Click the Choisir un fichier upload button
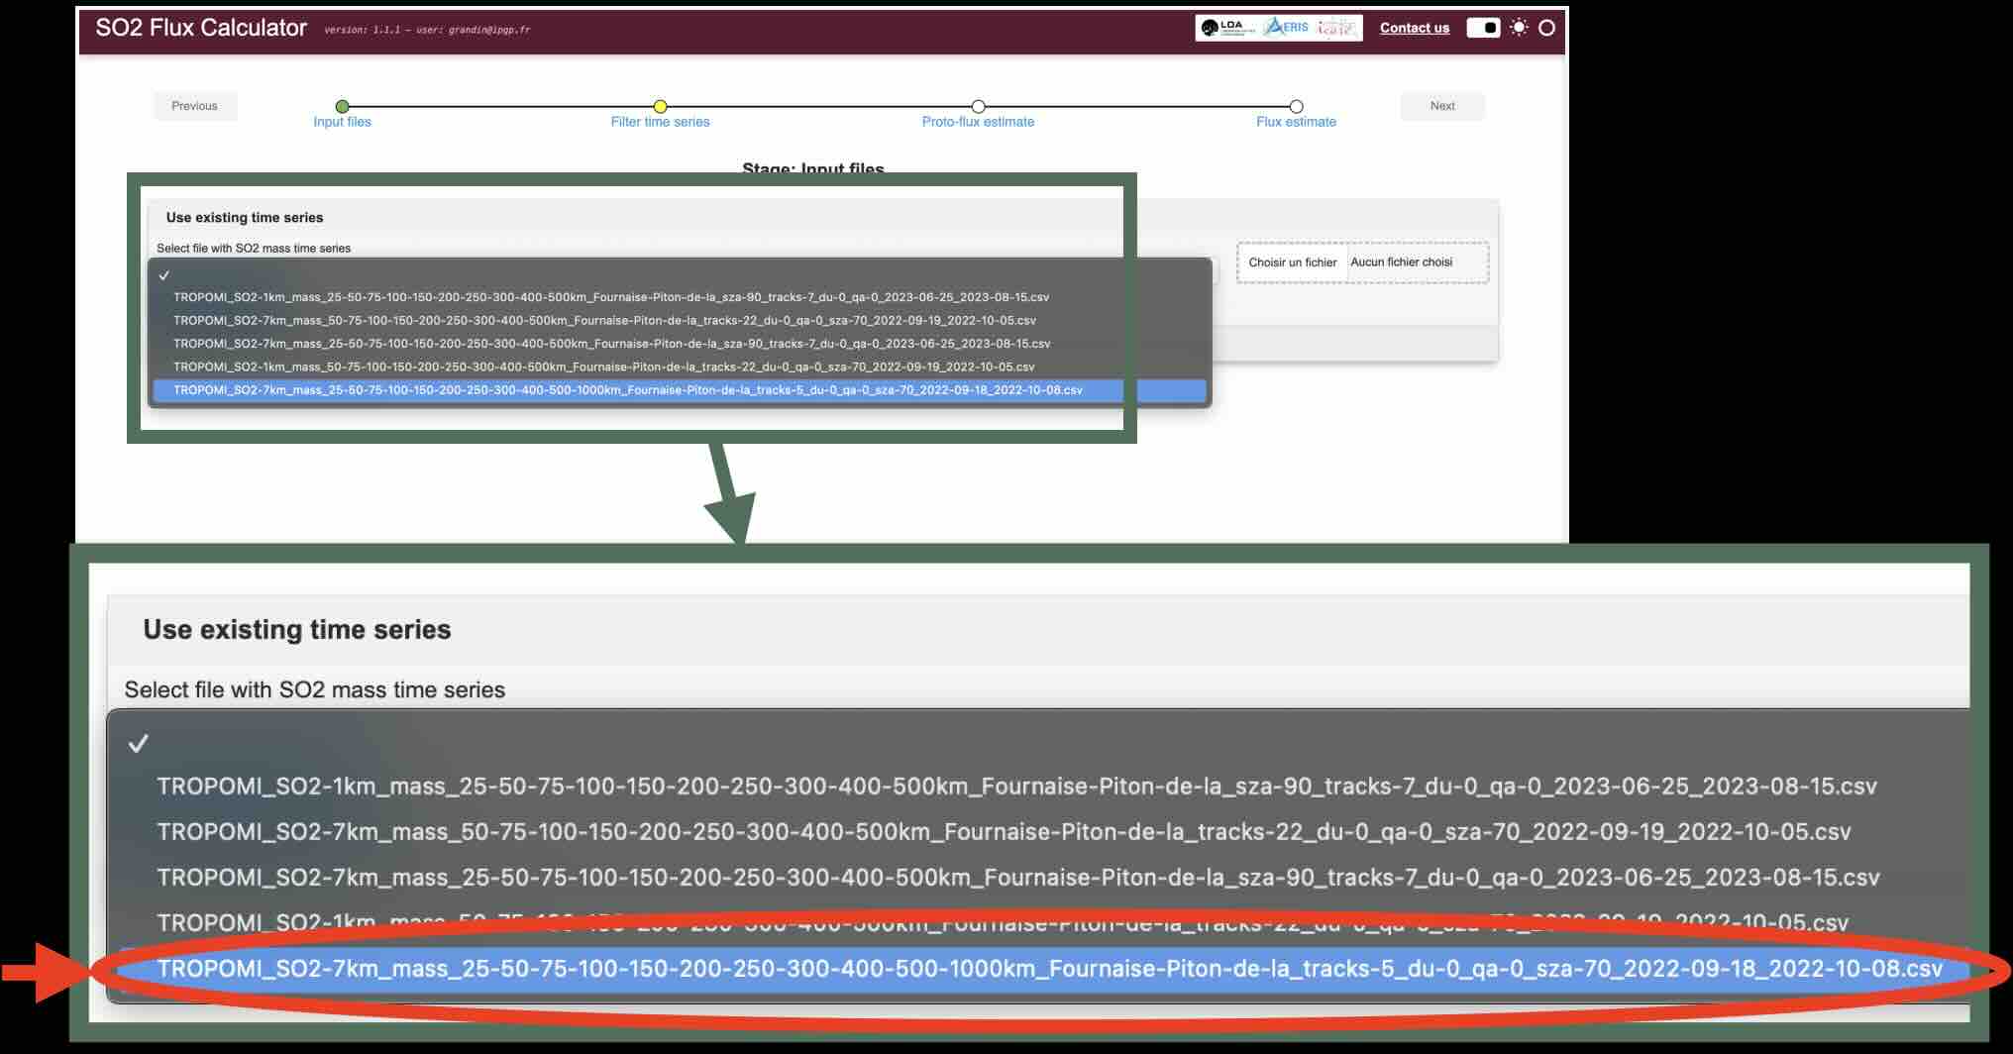The height and width of the screenshot is (1054, 2013). 1292,263
